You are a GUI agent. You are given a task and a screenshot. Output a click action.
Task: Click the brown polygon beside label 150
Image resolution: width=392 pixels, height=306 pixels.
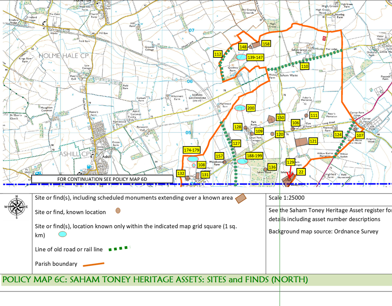pos(271,119)
